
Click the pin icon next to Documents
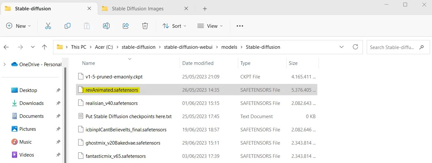[58, 116]
